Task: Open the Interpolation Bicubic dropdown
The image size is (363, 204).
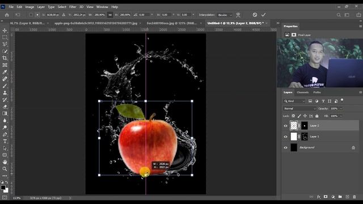Action: (x=225, y=15)
